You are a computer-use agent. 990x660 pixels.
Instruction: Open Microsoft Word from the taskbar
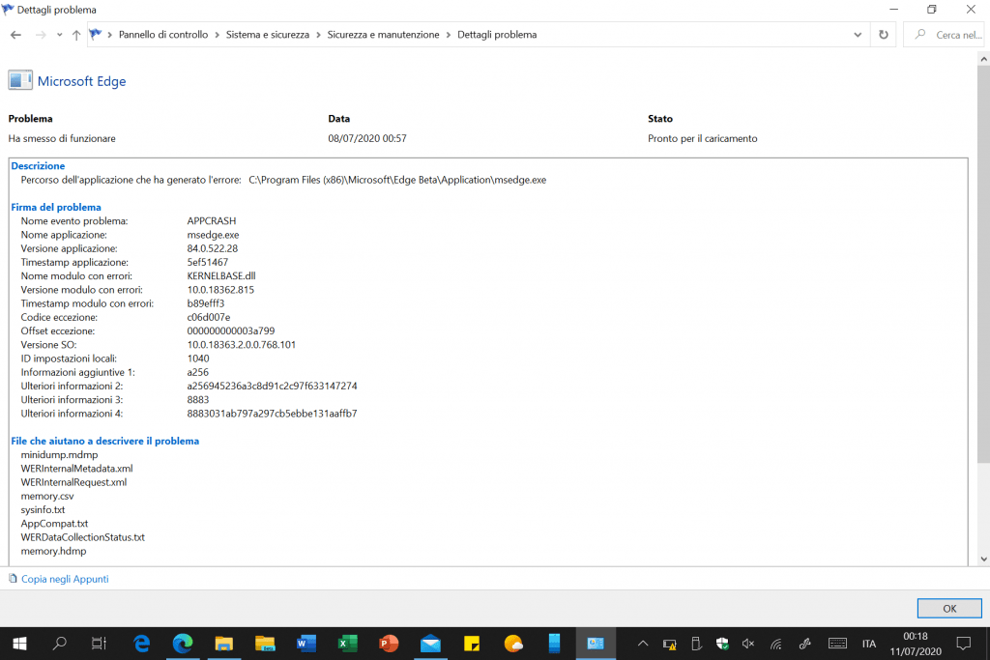(x=306, y=644)
